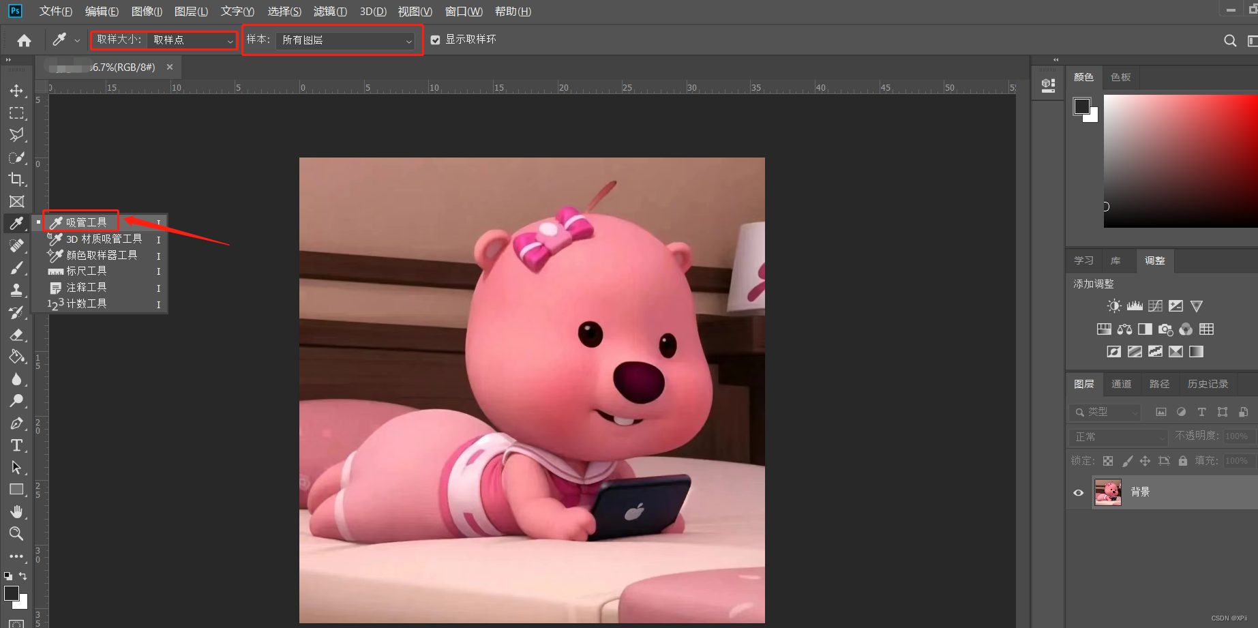Switch to the 色板 tab
This screenshot has height=628, width=1258.
pos(1120,77)
